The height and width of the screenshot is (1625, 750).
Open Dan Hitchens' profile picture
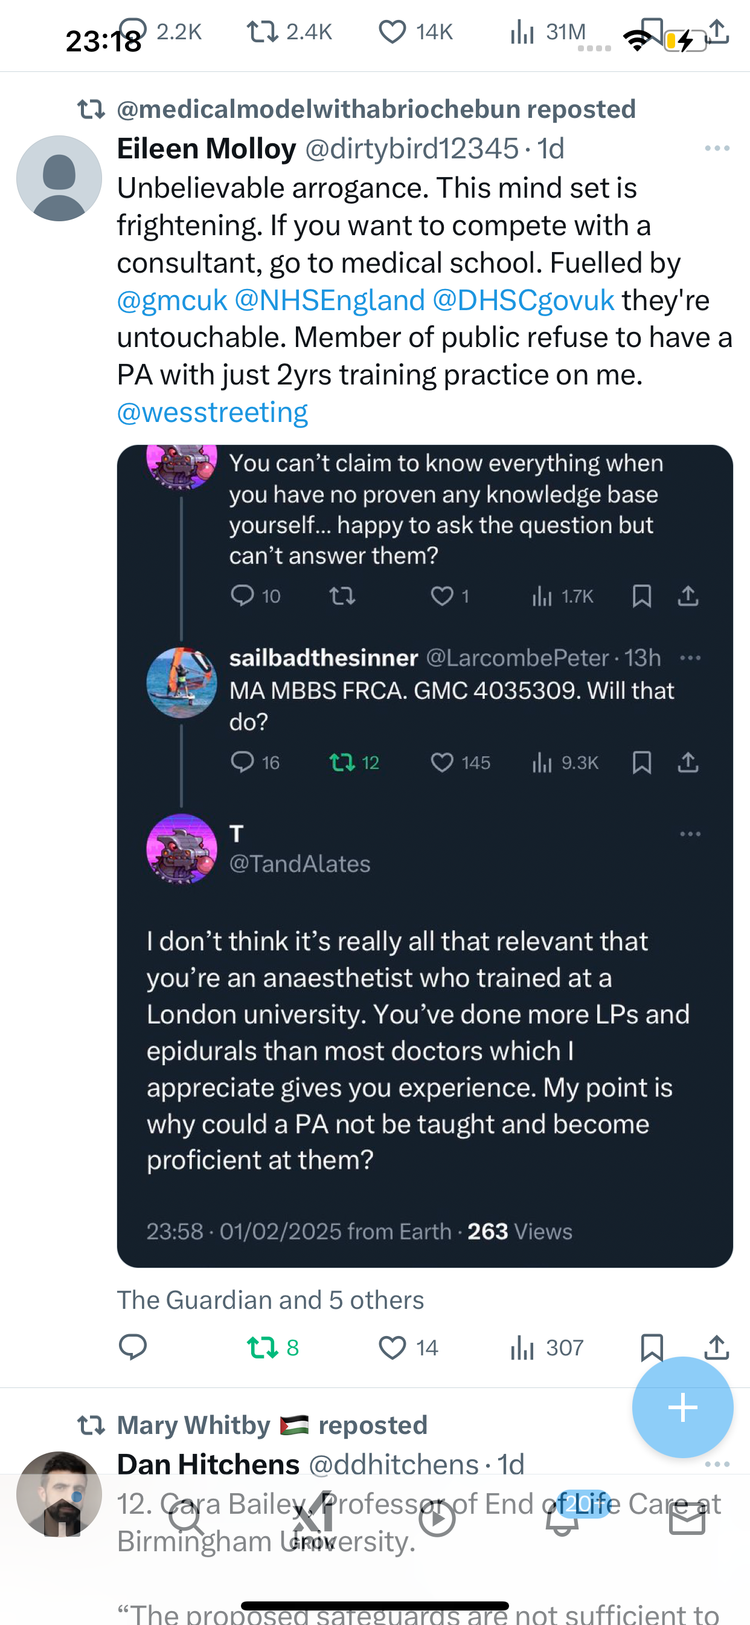[59, 1494]
